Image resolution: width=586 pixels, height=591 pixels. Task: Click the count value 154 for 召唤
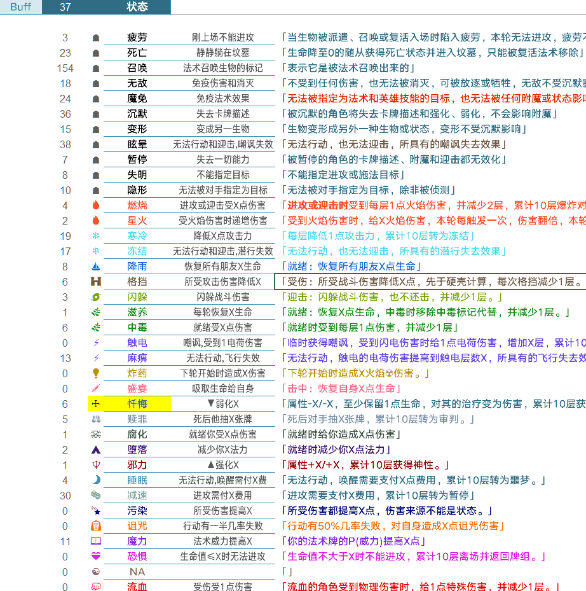65,69
